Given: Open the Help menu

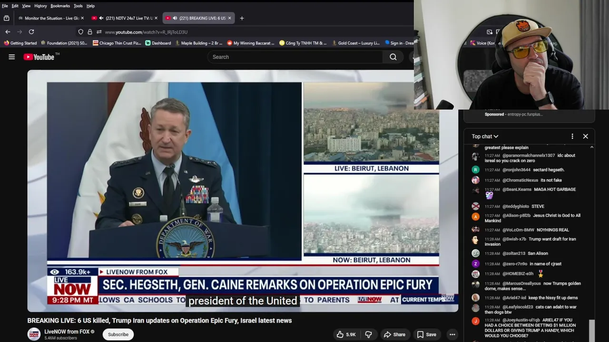Looking at the screenshot, I should (90, 6).
